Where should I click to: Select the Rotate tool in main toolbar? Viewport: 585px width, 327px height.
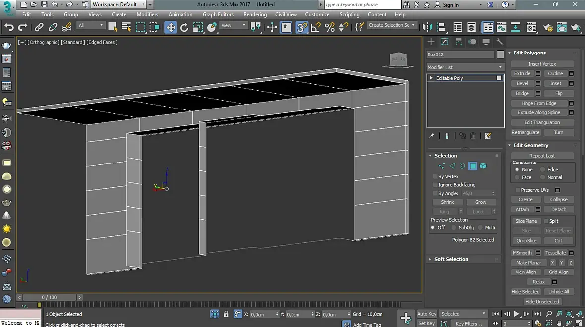click(184, 27)
